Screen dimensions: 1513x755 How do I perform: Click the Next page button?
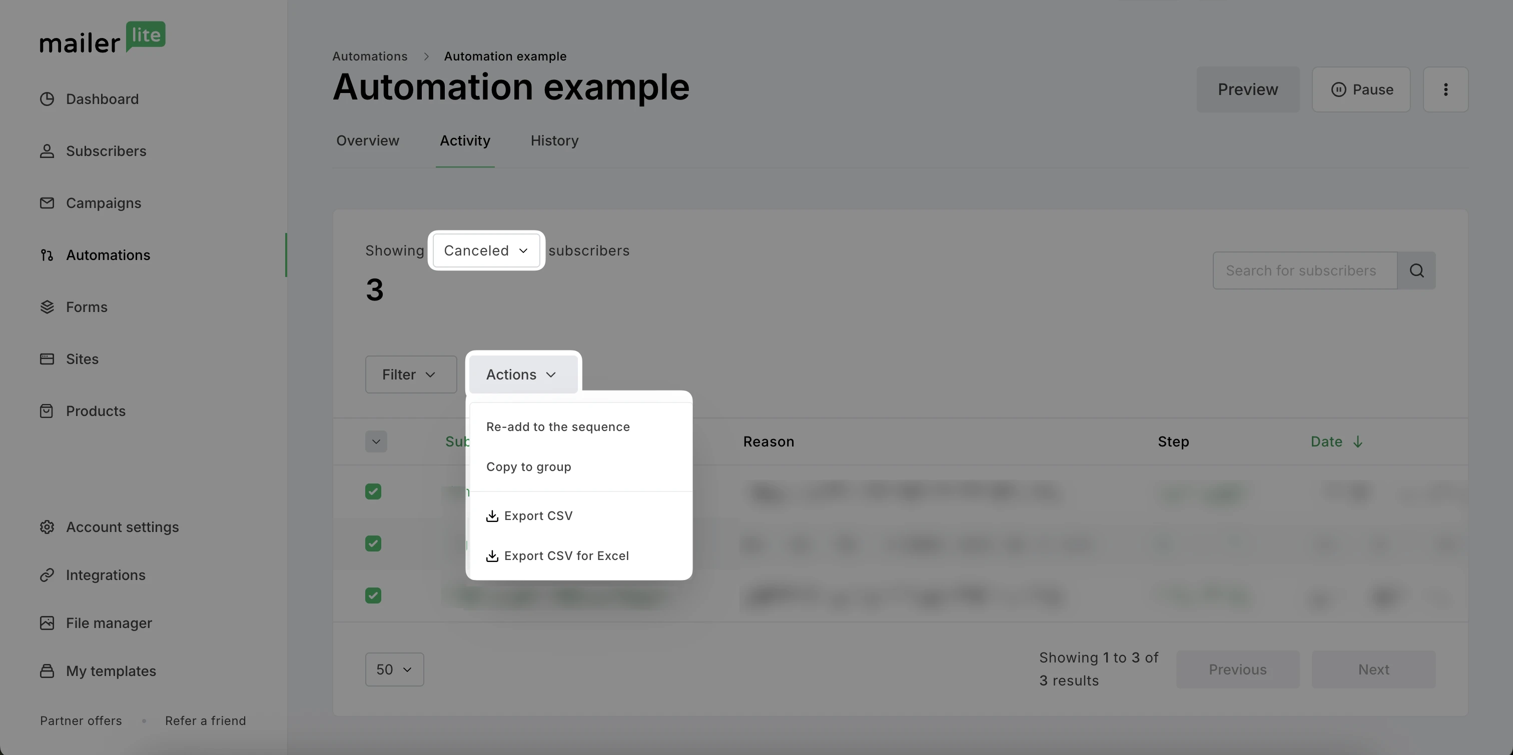coord(1373,669)
